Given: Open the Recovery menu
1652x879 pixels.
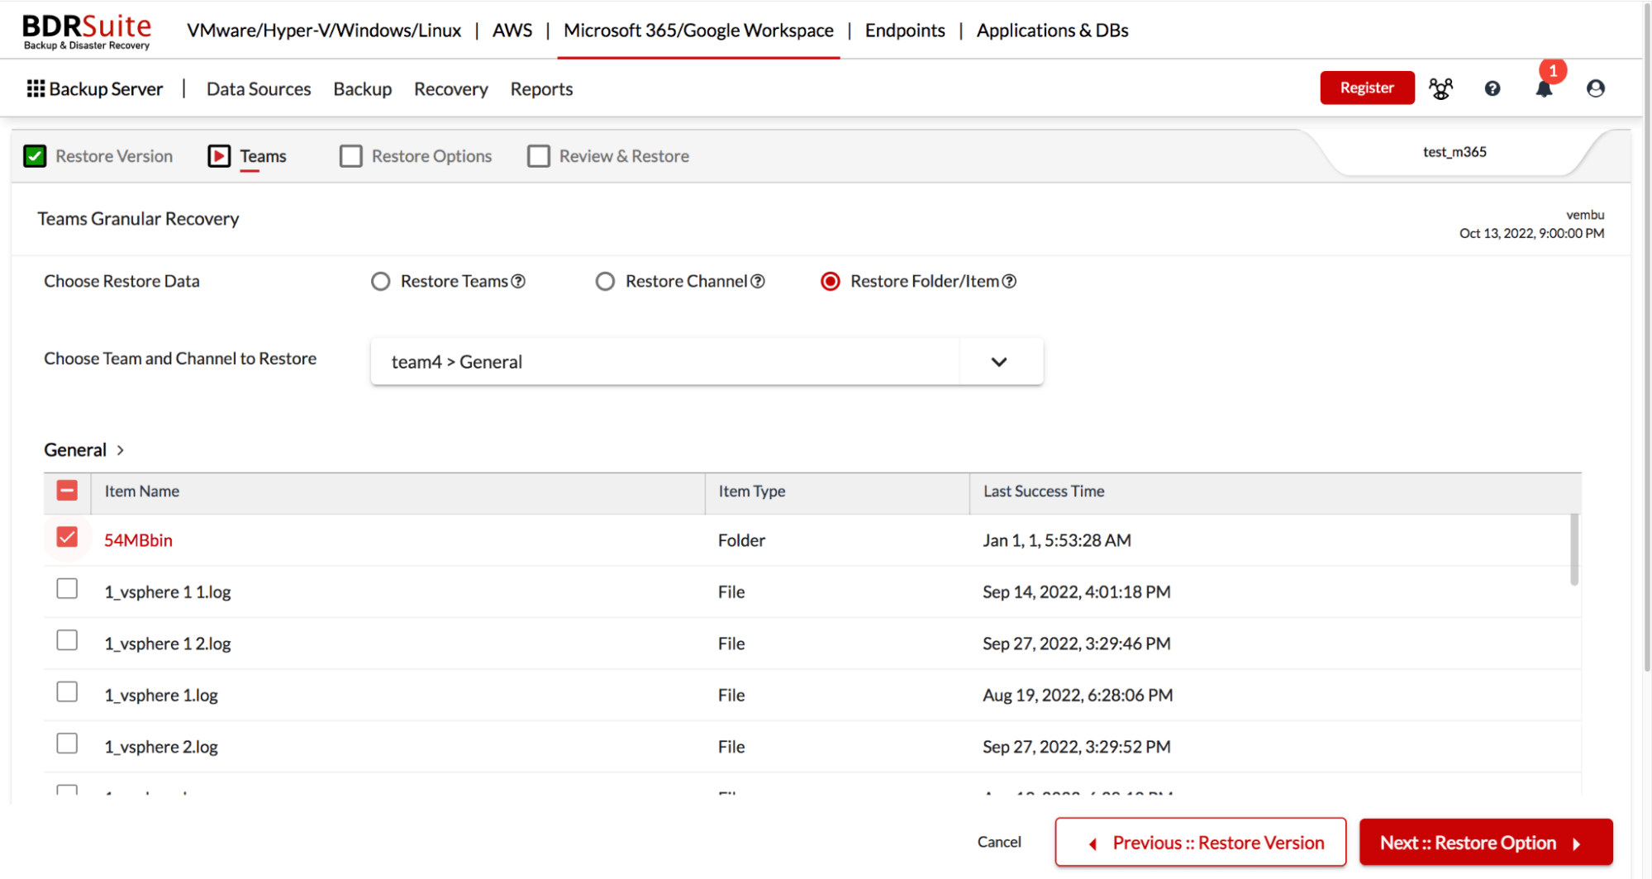Looking at the screenshot, I should (451, 89).
